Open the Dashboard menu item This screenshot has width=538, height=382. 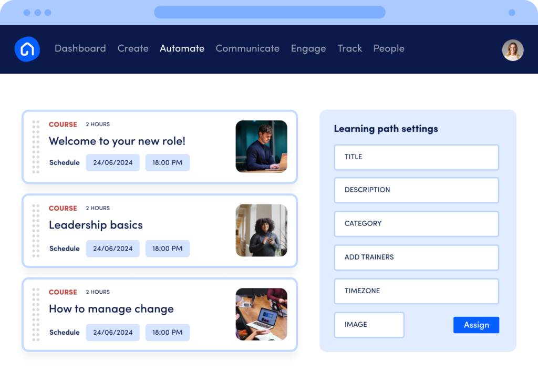80,48
